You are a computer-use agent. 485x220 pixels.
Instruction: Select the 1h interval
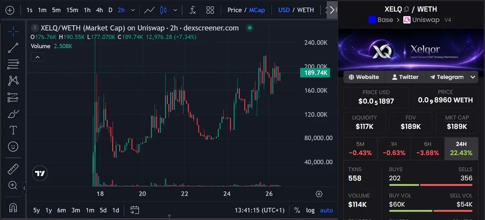pyautogui.click(x=87, y=10)
